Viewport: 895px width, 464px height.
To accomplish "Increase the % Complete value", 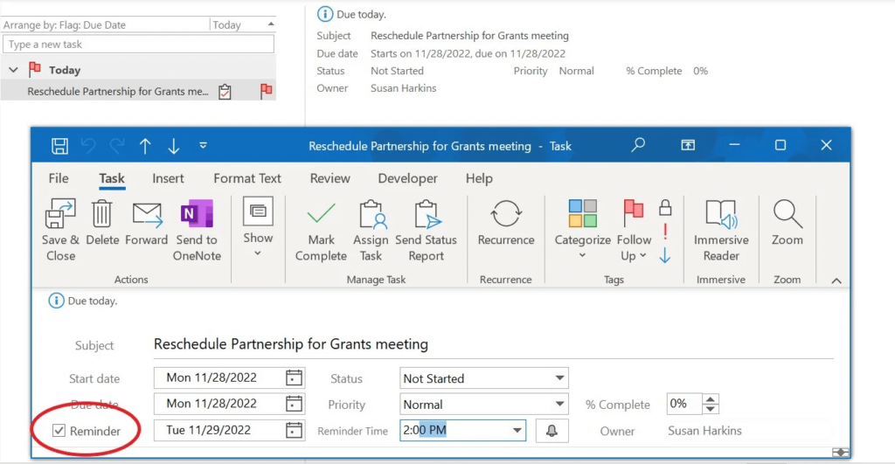I will point(711,400).
